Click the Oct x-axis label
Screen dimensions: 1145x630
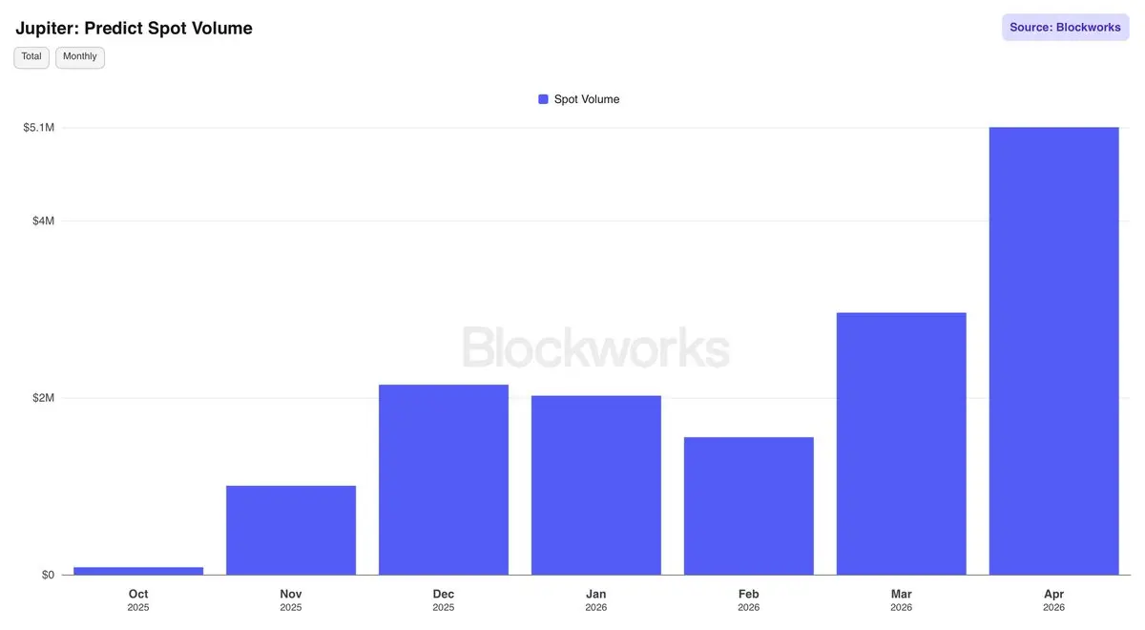(138, 594)
